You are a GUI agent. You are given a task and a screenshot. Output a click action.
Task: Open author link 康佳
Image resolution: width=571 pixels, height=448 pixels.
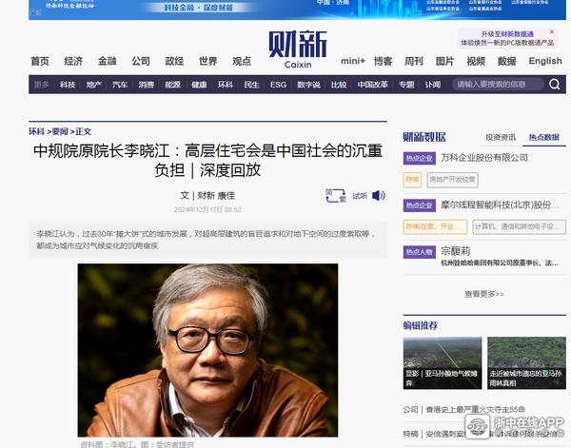click(x=225, y=195)
